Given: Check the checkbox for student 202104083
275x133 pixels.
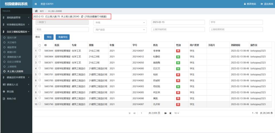Looking at the screenshot, I should click(40, 86).
